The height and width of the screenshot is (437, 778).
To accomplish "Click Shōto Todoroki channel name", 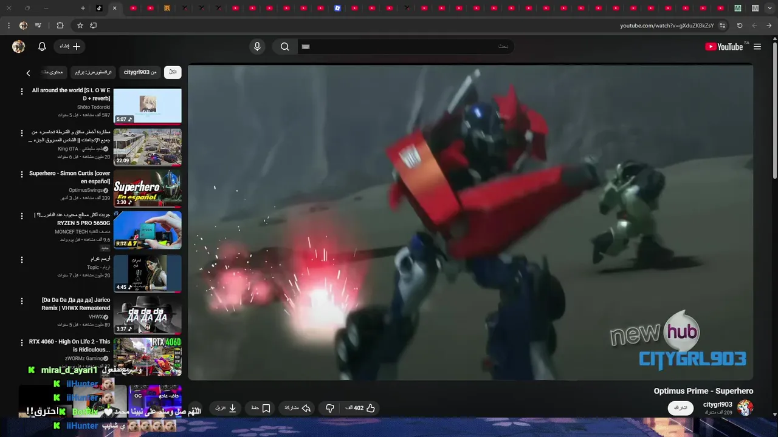I will click(94, 107).
